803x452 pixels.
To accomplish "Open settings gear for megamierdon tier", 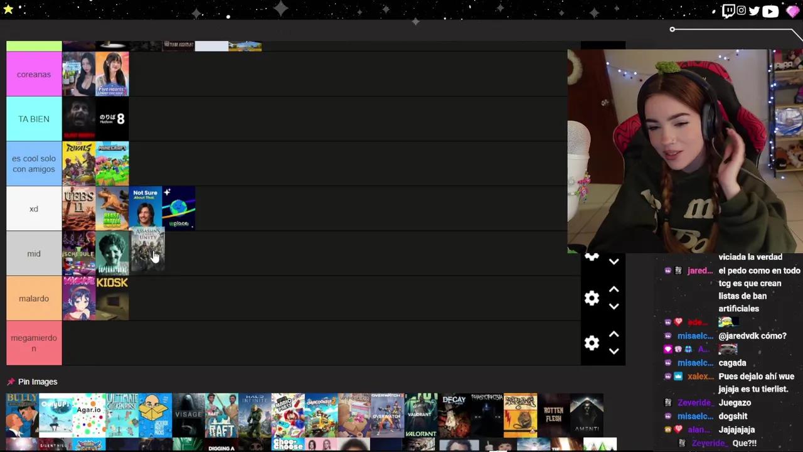I will [592, 343].
